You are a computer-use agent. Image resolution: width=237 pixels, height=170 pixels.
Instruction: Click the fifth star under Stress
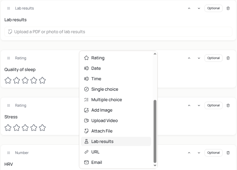[x=42, y=128]
